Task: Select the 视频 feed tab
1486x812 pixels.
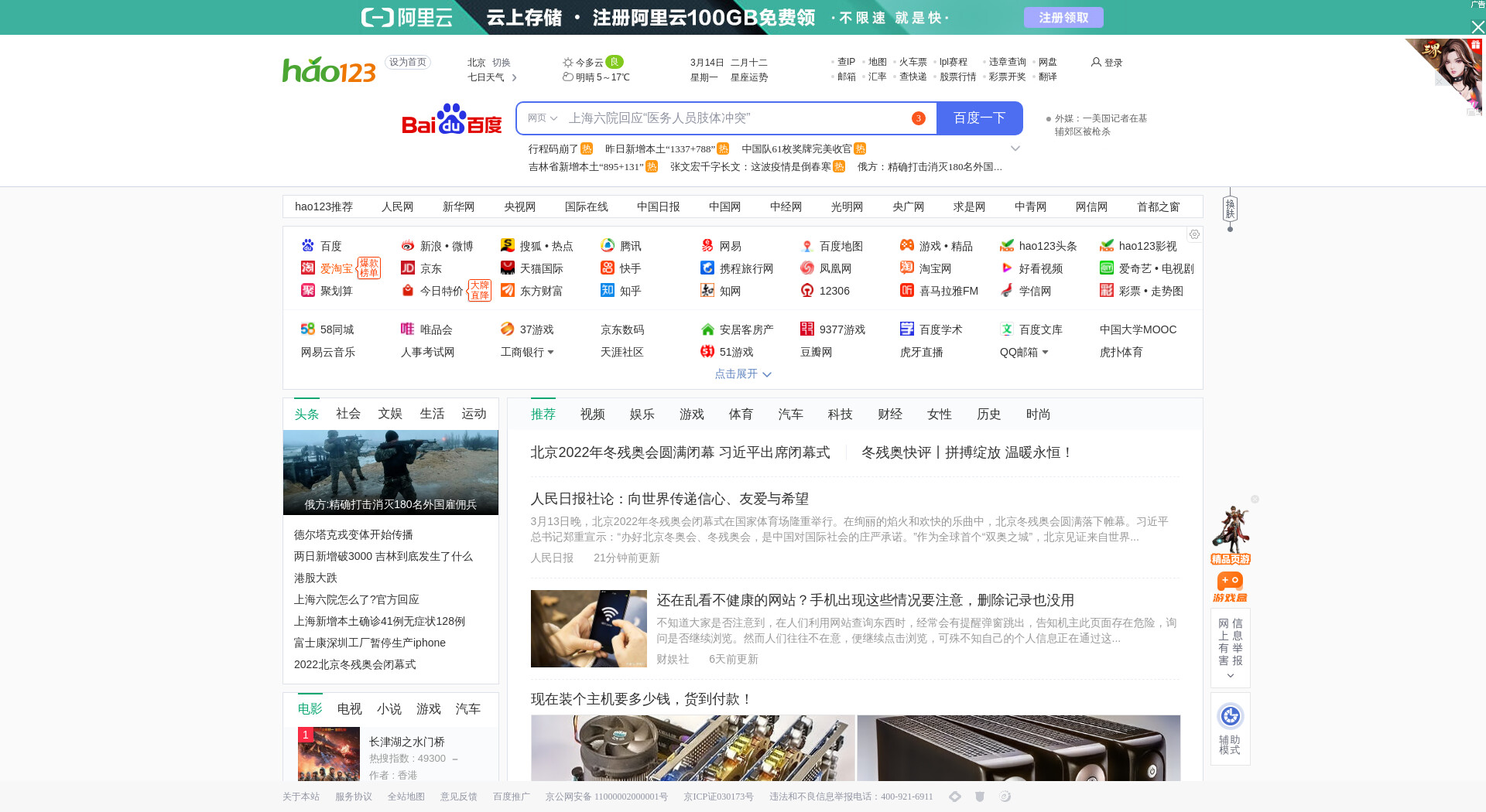Action: [593, 415]
